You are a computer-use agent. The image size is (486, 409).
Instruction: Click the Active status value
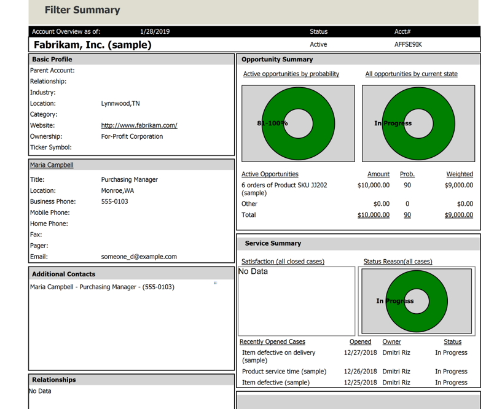[318, 45]
